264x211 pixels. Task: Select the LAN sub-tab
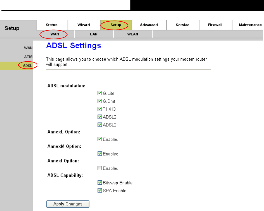coord(94,34)
